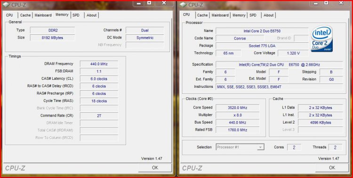Click the empty NB Frequency field

145,45
